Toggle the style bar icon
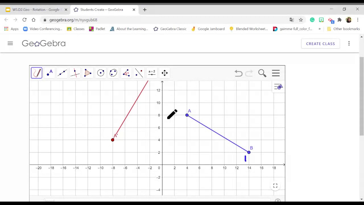This screenshot has width=364, height=205. pos(278,87)
